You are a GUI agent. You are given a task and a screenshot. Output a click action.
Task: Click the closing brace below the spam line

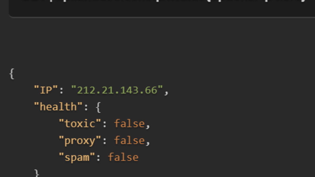[x=36, y=173]
